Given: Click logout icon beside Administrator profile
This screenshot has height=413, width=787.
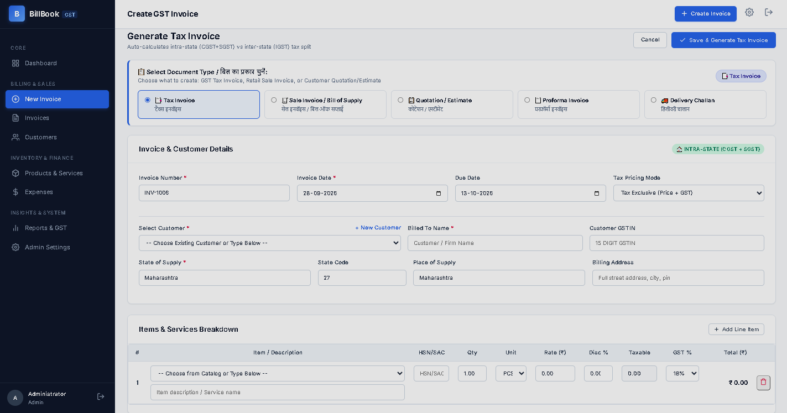Looking at the screenshot, I should tap(101, 396).
